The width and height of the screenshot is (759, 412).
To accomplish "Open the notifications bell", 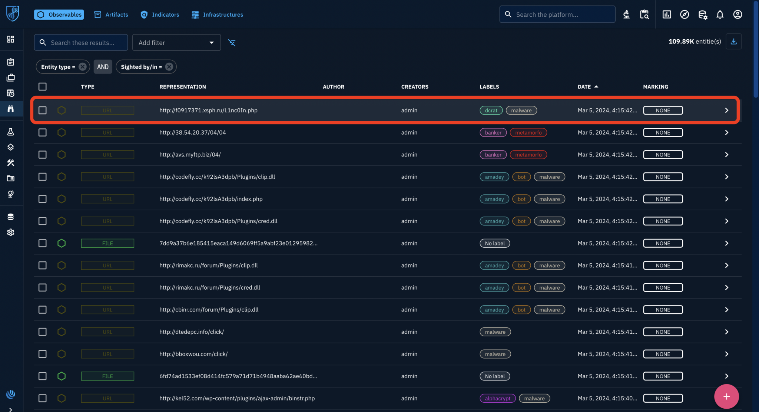I will [720, 14].
